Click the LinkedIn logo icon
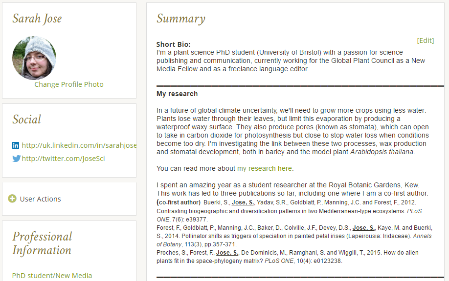449x281 pixels. click(16, 145)
